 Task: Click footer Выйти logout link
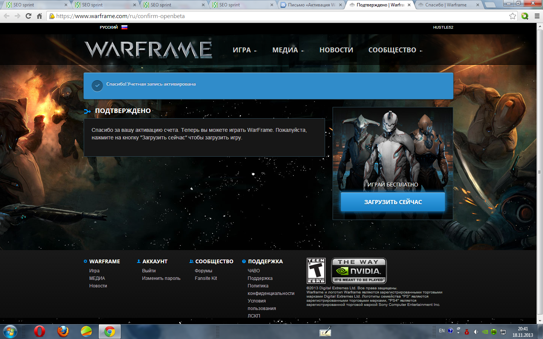149,271
